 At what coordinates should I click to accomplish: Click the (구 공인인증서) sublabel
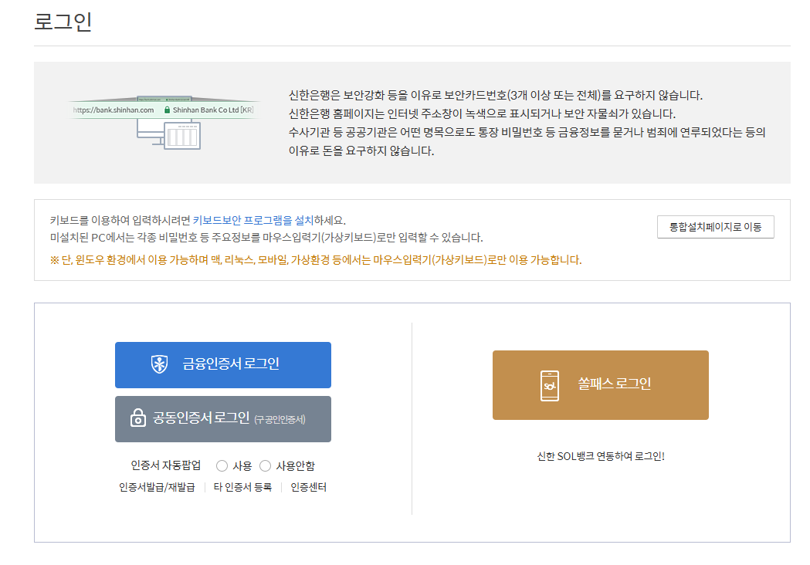coord(280,419)
